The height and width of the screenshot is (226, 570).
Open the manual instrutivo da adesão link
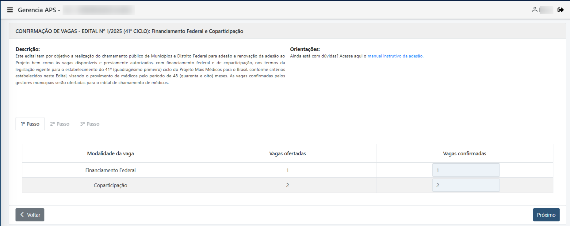(395, 56)
